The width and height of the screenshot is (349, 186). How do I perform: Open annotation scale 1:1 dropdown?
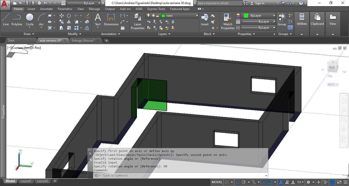point(301,182)
